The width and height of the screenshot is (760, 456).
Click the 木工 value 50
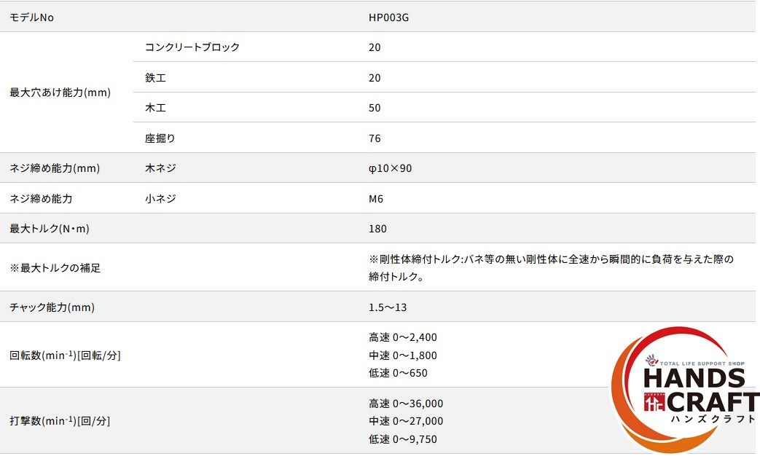(x=375, y=108)
